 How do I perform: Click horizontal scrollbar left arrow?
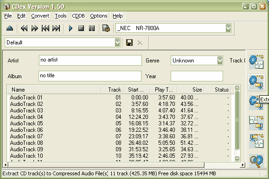click(x=5, y=165)
